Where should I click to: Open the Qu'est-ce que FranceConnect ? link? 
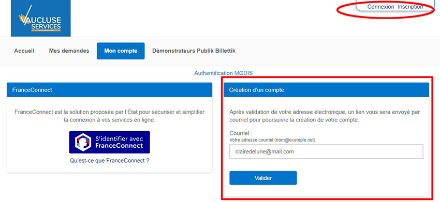click(x=109, y=161)
